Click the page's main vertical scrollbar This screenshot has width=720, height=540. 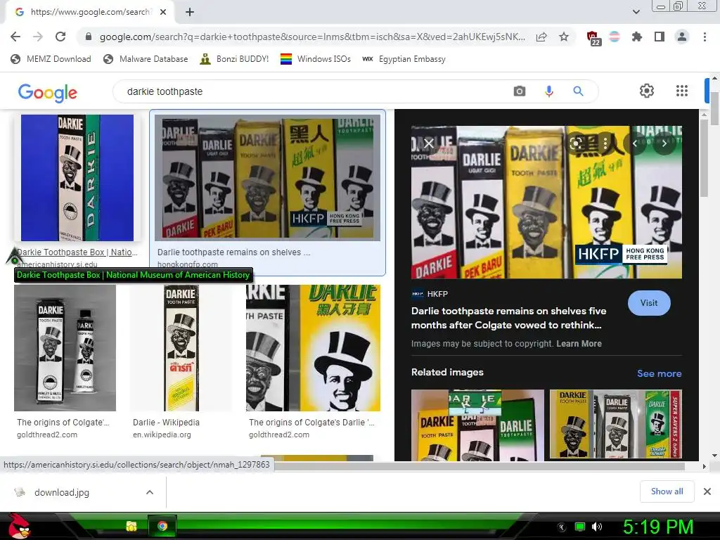(714, 108)
